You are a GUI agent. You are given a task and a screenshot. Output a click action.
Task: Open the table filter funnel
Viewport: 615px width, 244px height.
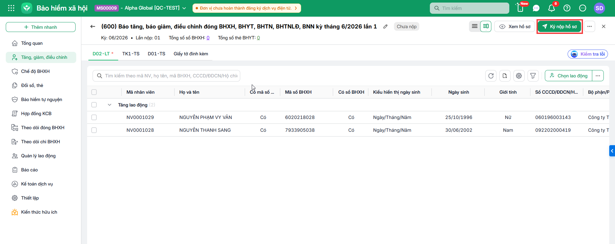[533, 76]
